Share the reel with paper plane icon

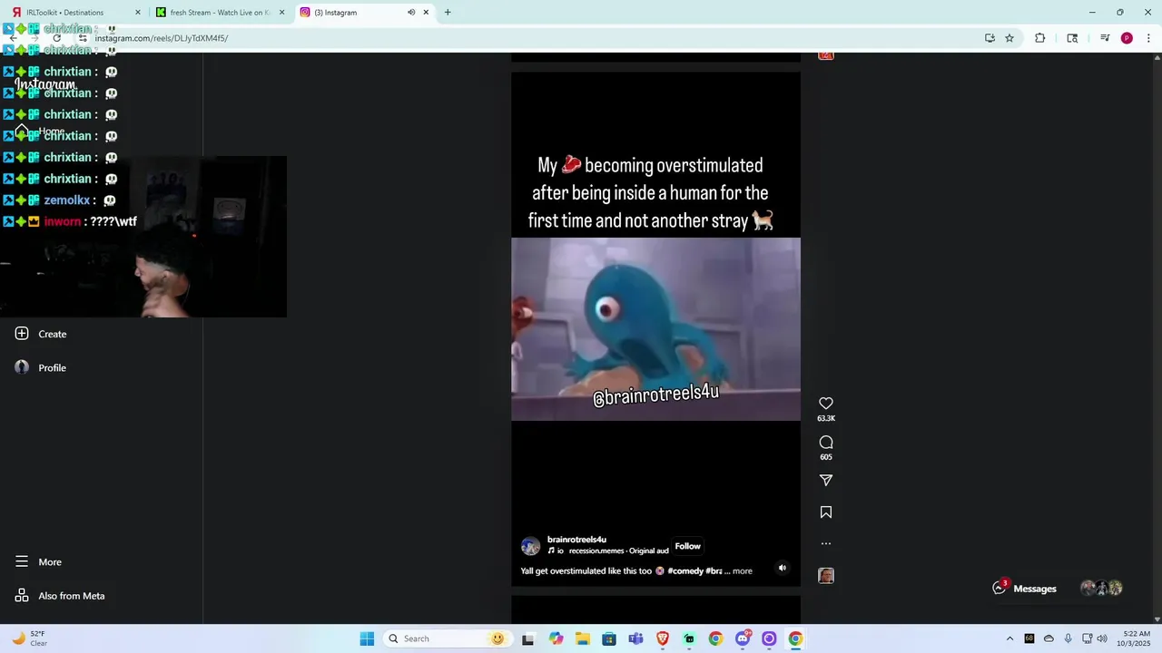pos(825,480)
